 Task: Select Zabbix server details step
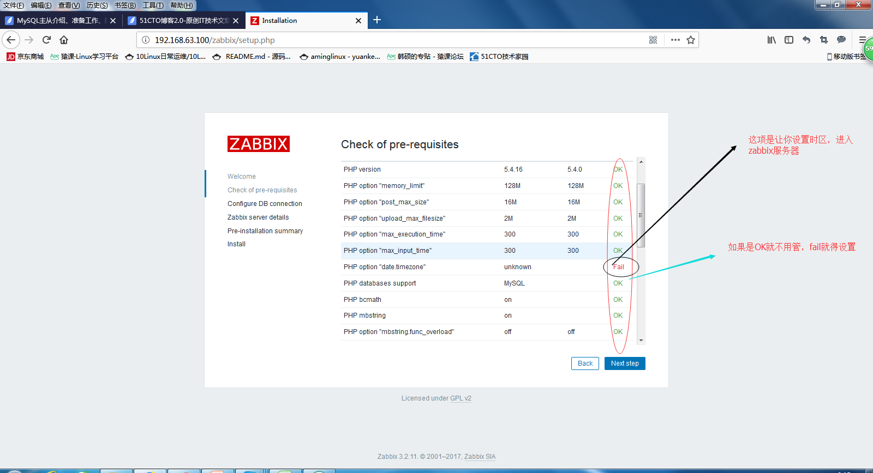(x=258, y=217)
